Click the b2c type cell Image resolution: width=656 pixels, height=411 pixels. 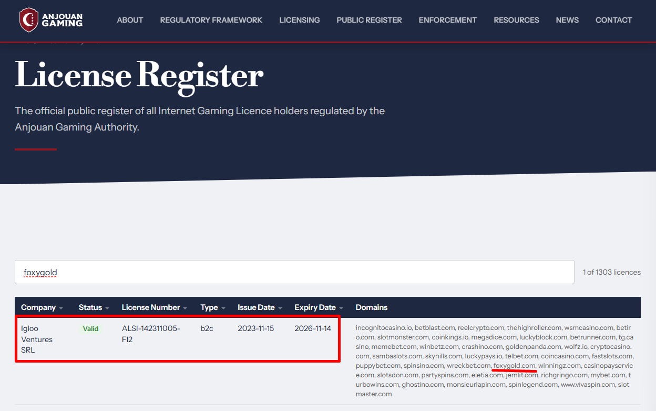pyautogui.click(x=207, y=328)
